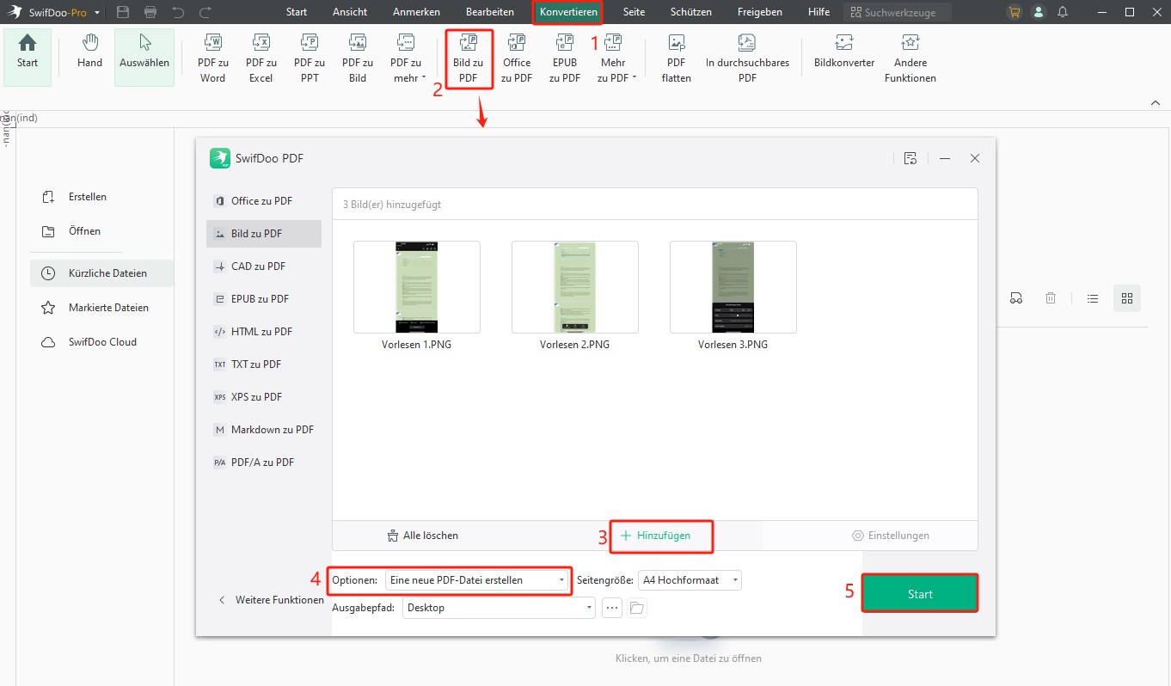Image resolution: width=1171 pixels, height=686 pixels.
Task: Select Kürzliche Dateien in sidebar
Action: [101, 273]
